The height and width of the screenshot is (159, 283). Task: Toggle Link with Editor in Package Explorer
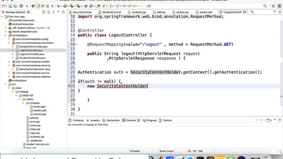[x=49, y=12]
